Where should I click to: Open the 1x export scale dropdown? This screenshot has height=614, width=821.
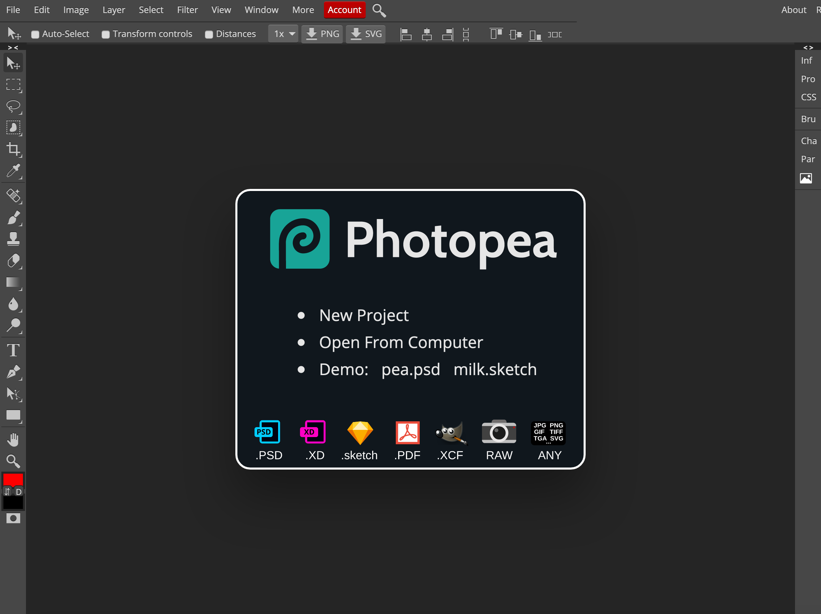click(283, 34)
